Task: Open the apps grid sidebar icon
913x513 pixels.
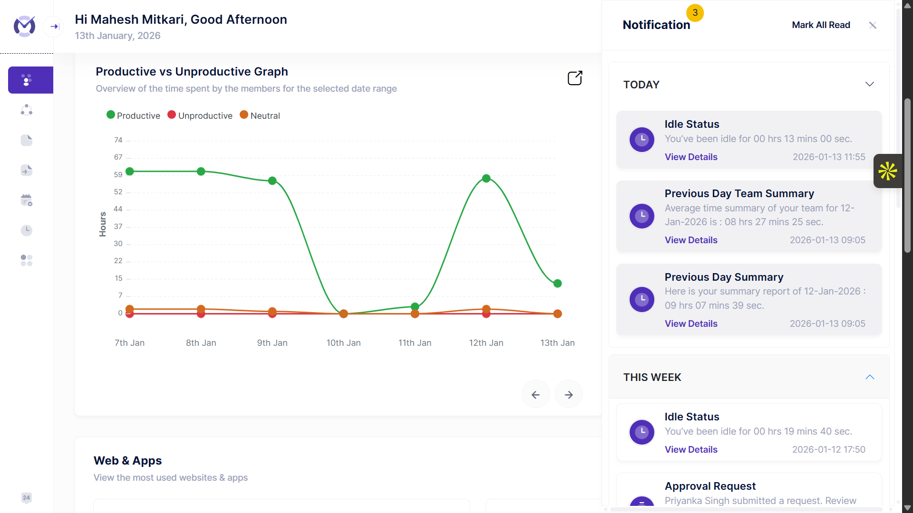Action: click(27, 260)
